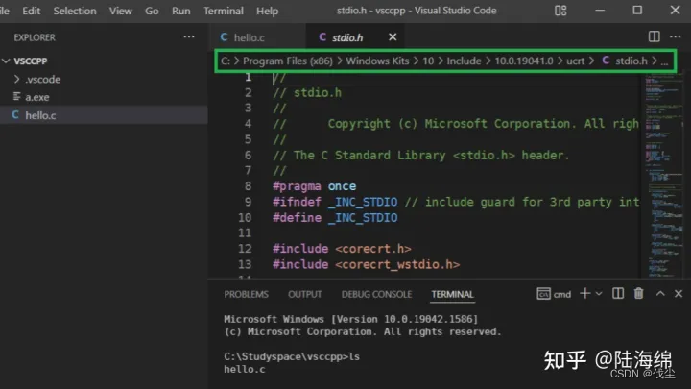Image resolution: width=691 pixels, height=389 pixels.
Task: Open the View menu
Action: (x=121, y=11)
